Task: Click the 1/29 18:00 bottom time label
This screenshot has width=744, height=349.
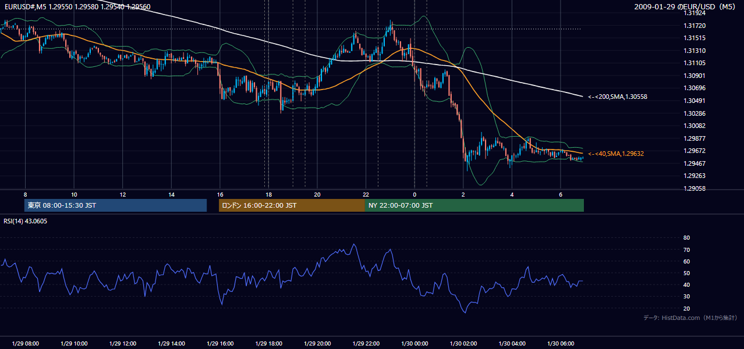Action: 268,344
